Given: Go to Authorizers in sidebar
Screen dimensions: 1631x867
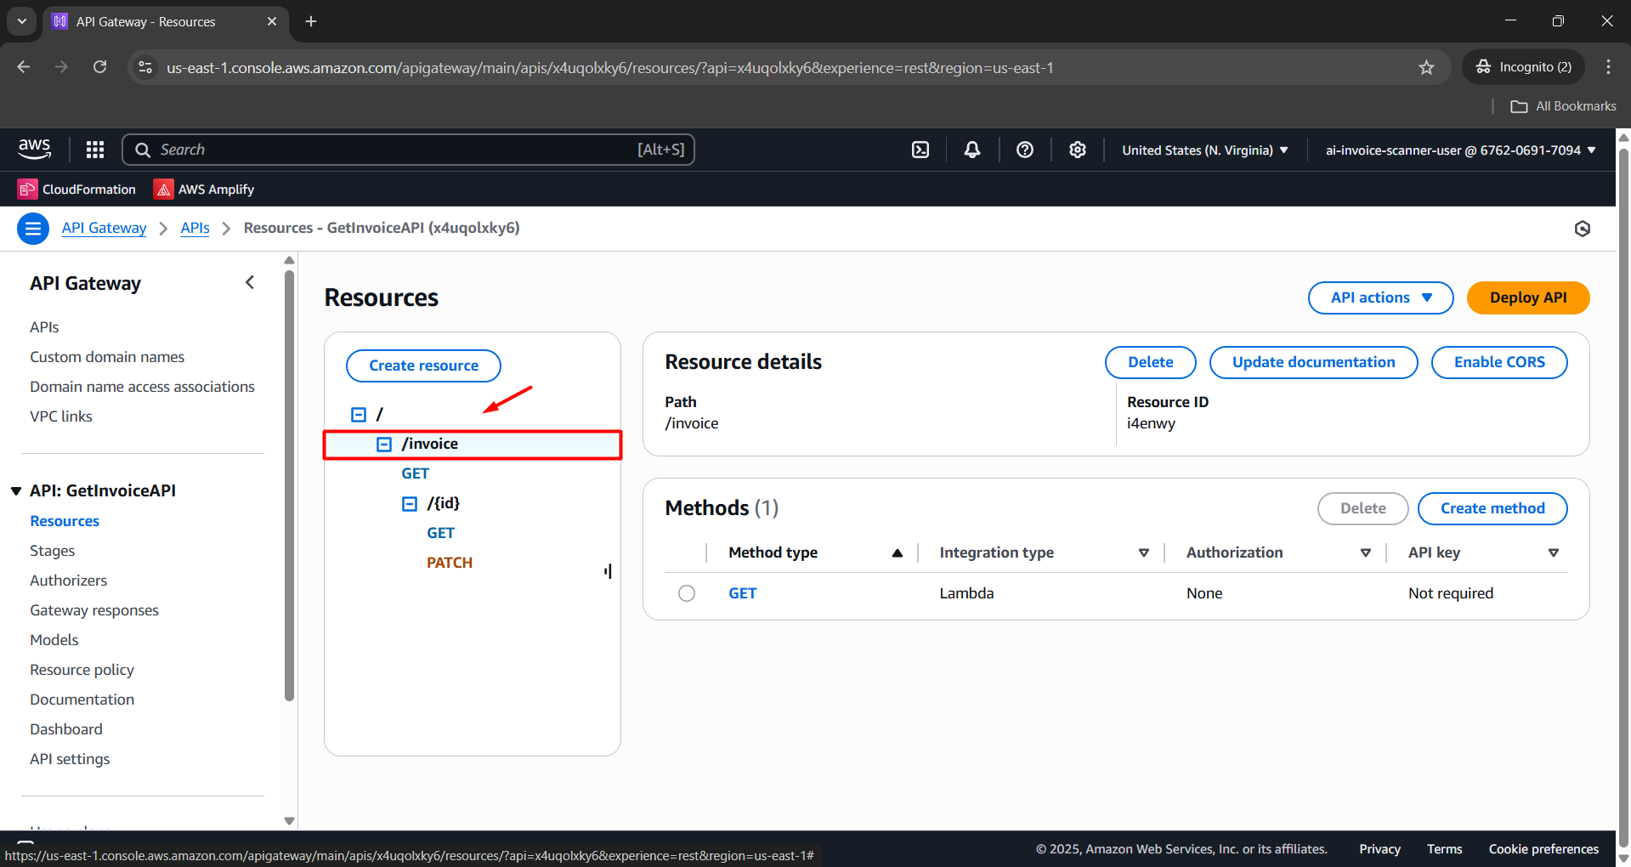Looking at the screenshot, I should pos(68,581).
